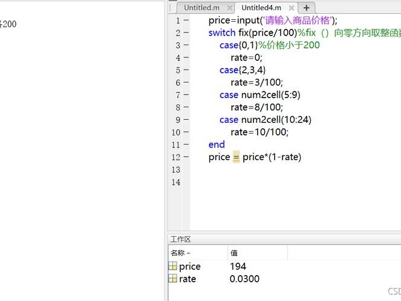Screen dimensions: 401x301
Task: Click rate=3/100; on line 6
Action: pos(256,82)
